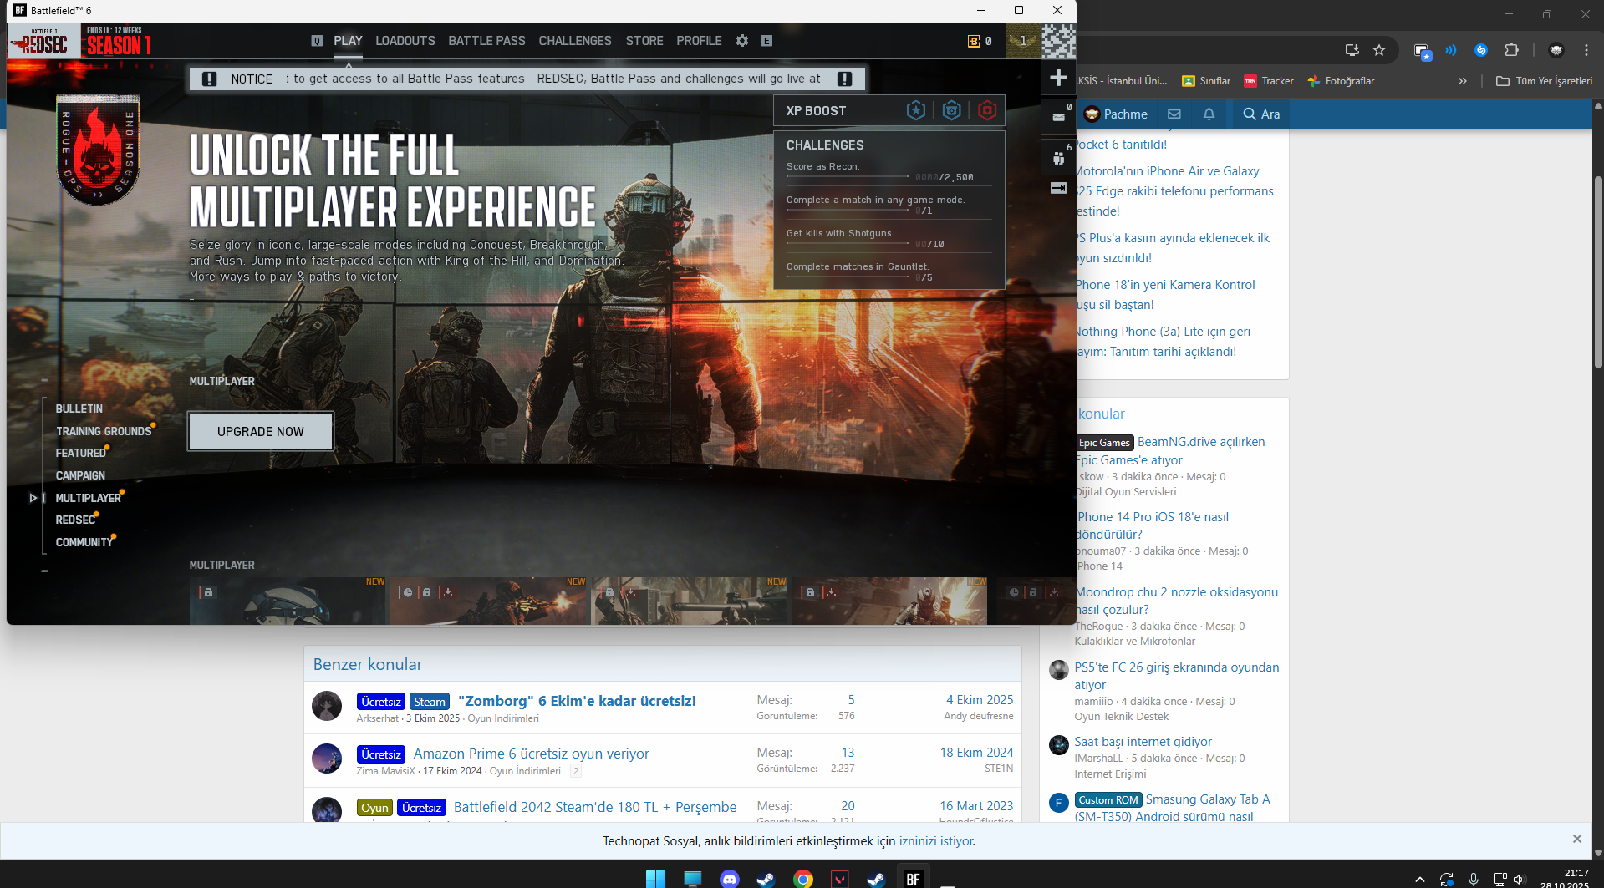The image size is (1604, 888).
Task: Click the UPGRADE NOW button
Action: (x=261, y=431)
